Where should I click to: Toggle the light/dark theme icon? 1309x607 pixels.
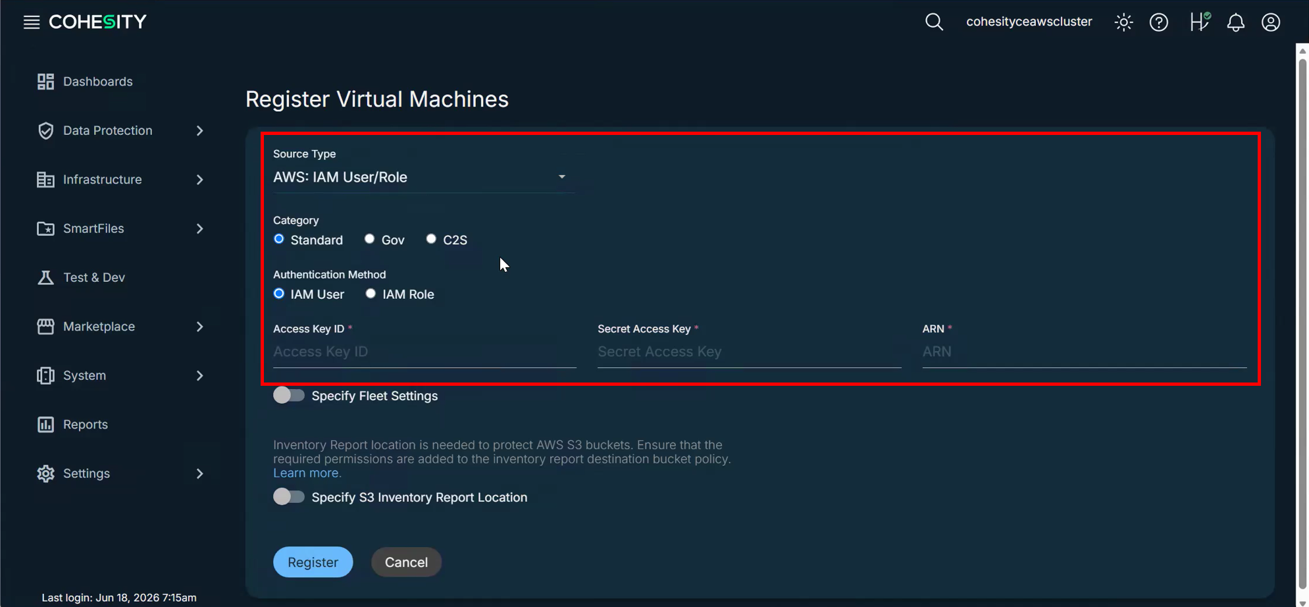click(1123, 22)
